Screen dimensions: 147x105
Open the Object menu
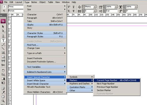(42, 2)
